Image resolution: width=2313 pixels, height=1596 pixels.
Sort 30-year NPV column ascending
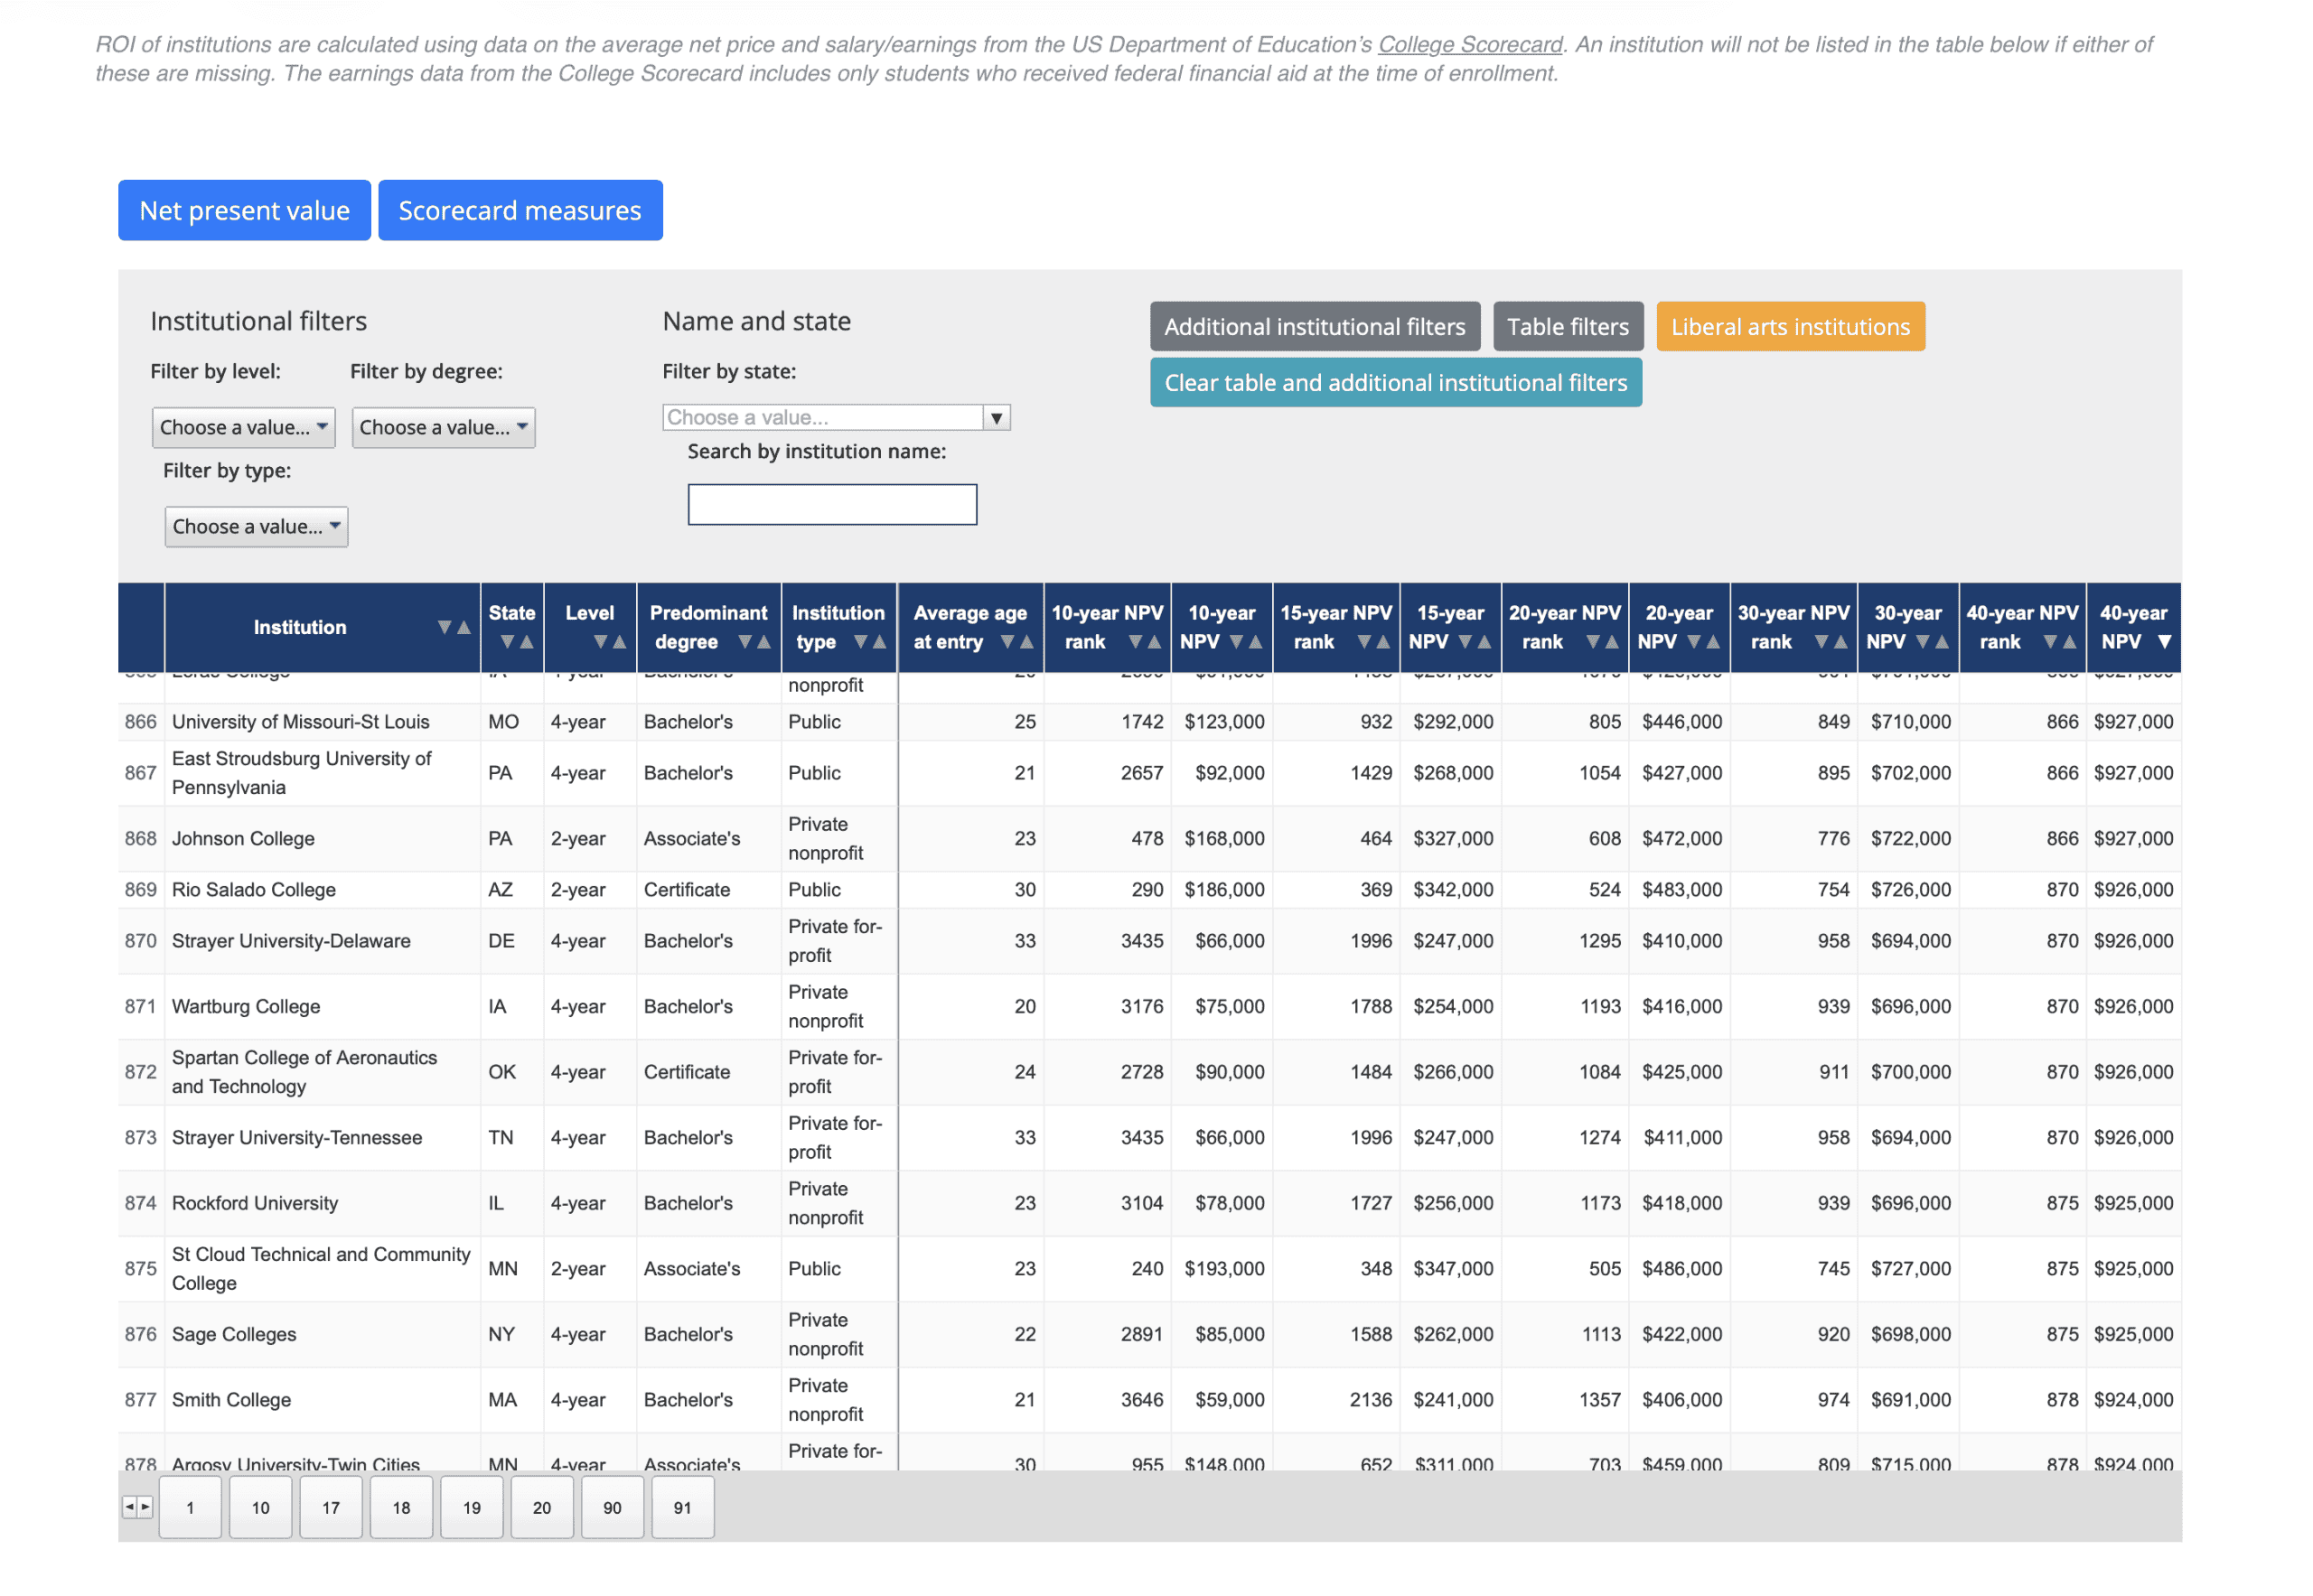pyautogui.click(x=1942, y=642)
